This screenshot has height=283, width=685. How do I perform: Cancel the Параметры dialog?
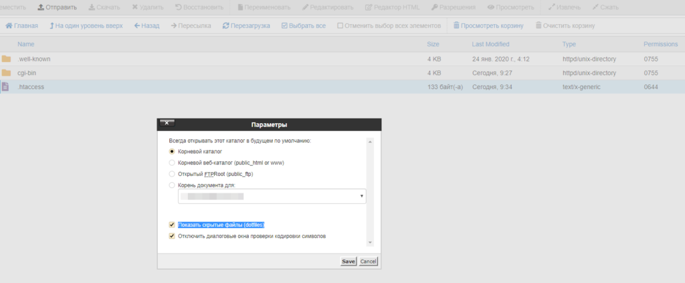click(369, 261)
